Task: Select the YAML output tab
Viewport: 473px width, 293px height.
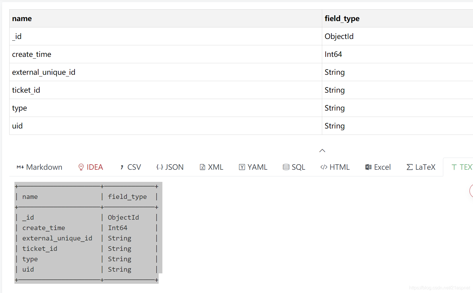Action: 253,167
